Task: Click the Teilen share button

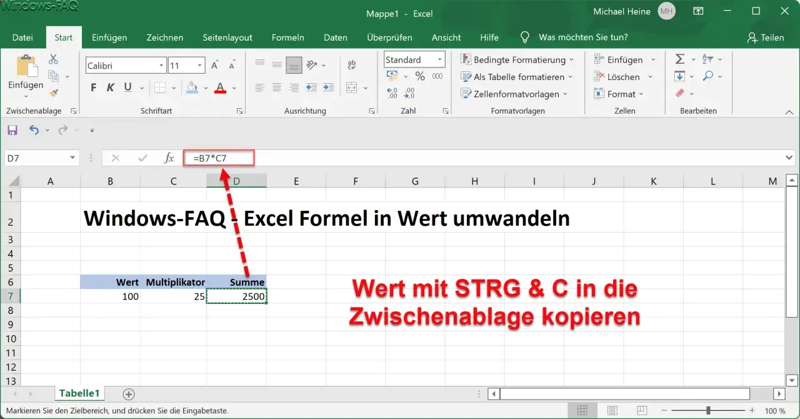Action: pyautogui.click(x=766, y=38)
